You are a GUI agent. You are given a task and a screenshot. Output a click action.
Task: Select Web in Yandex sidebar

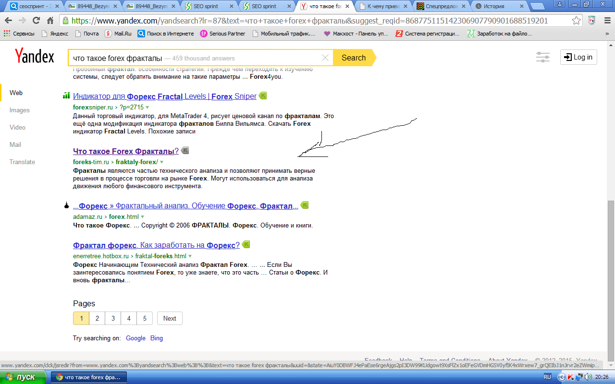point(16,93)
